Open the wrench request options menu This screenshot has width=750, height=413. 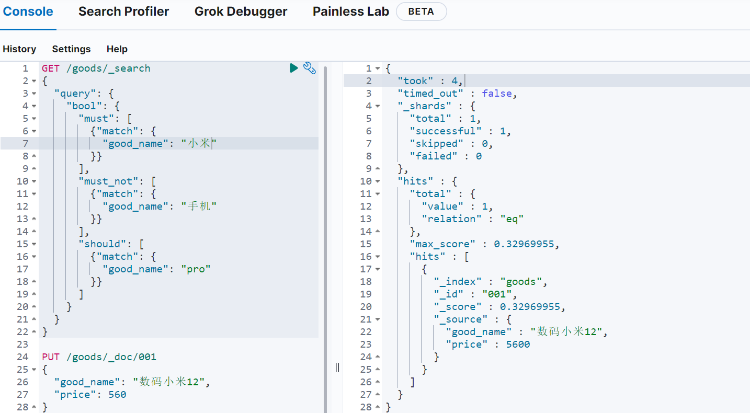click(x=310, y=68)
